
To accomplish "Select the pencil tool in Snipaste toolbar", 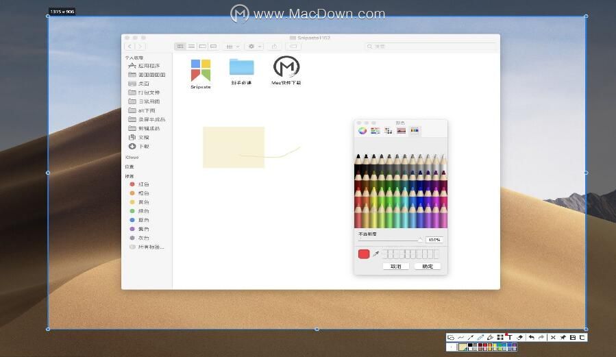I will [480, 337].
